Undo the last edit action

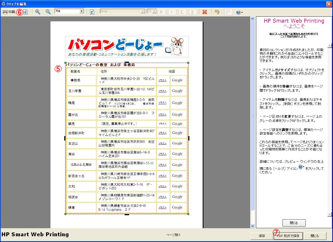217,12
